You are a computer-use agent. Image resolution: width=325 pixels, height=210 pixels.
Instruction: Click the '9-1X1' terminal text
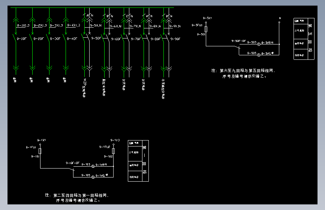42,140
